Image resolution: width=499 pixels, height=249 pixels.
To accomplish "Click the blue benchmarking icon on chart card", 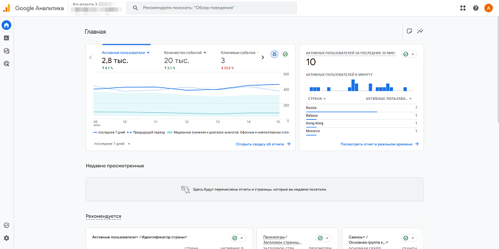I will [274, 54].
